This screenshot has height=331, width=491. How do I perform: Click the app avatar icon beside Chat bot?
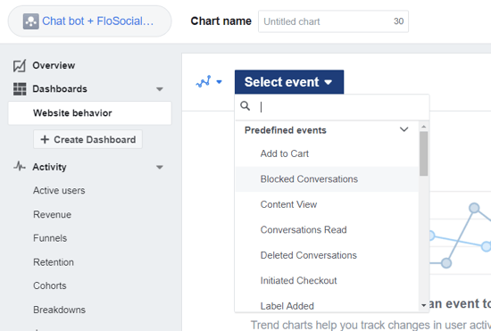[30, 21]
